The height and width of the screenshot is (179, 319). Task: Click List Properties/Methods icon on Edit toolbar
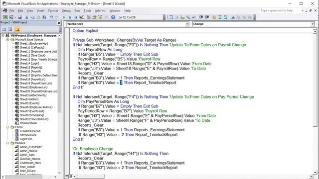tap(170, 17)
